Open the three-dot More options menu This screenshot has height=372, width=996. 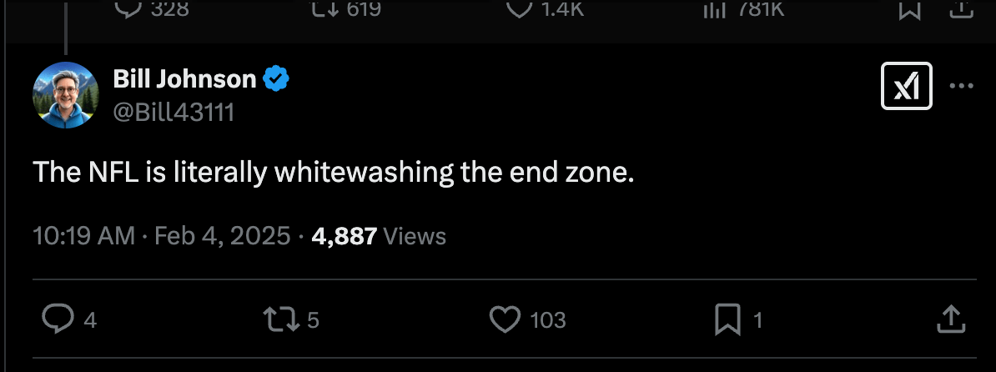click(962, 86)
